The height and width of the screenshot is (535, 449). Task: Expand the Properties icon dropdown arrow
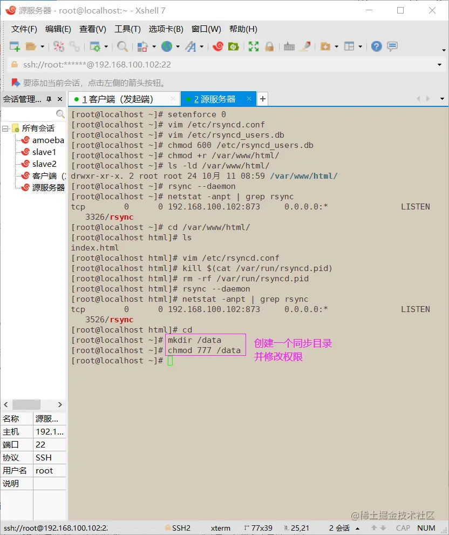click(106, 46)
